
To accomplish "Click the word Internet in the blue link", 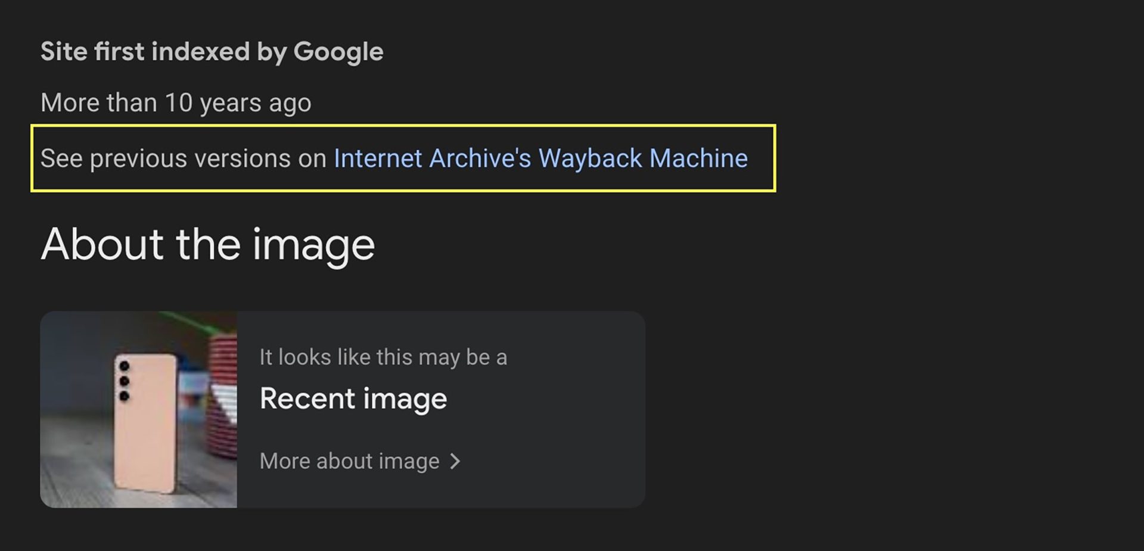I will click(378, 158).
